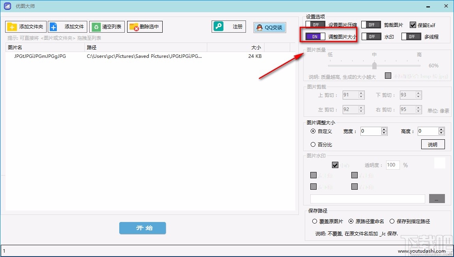Select the 百分比 percentage radio button
The width and height of the screenshot is (454, 257).
(313, 144)
